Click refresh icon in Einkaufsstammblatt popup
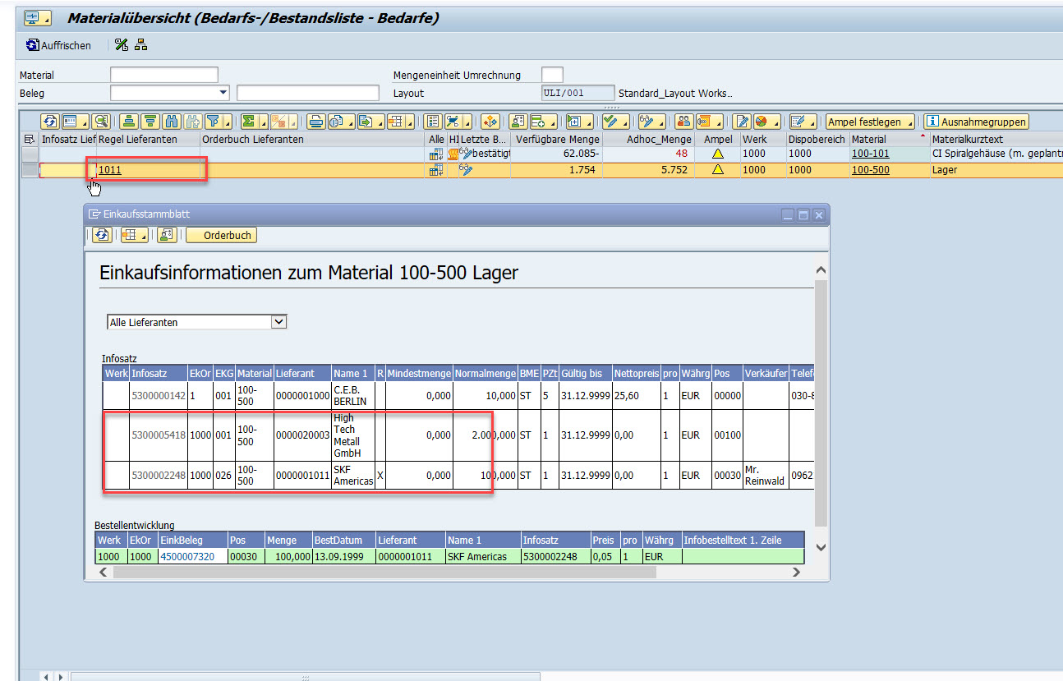Image resolution: width=1063 pixels, height=681 pixels. [101, 236]
